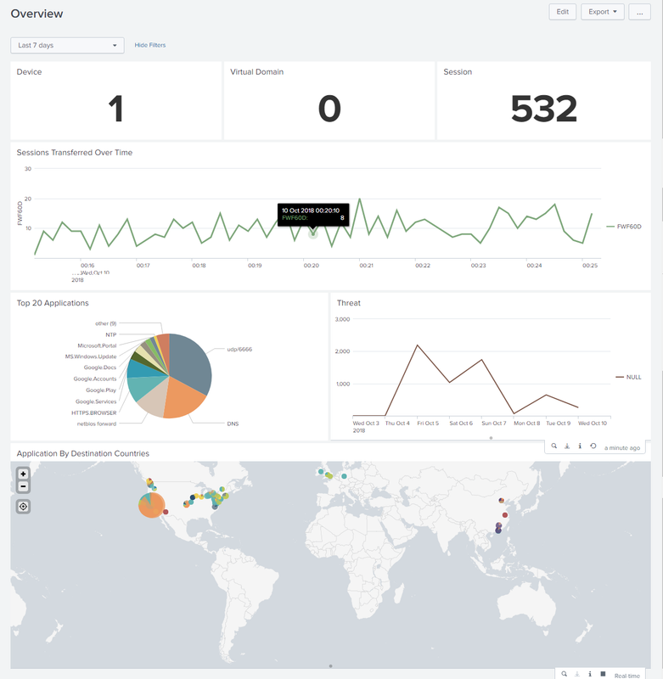
Task: Zoom in on the destination countries map
Action: [x=23, y=474]
